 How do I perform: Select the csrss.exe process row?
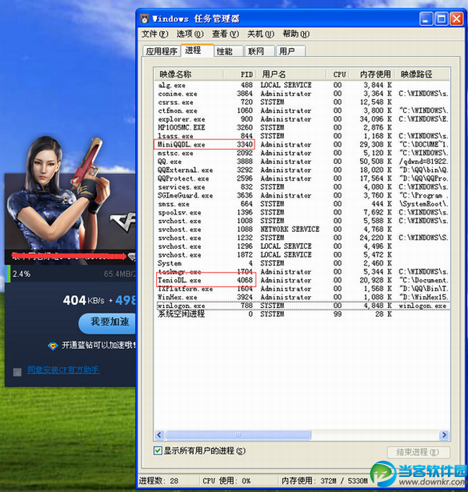click(x=302, y=102)
